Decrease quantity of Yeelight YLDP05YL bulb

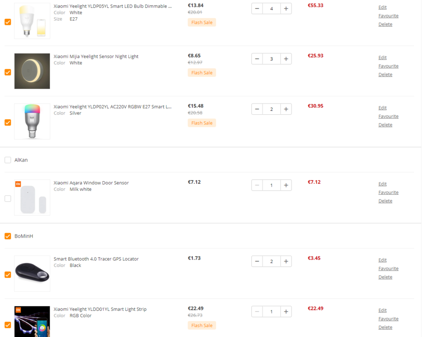[257, 8]
